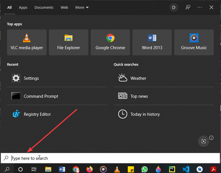Switch to the Apps search tab
Screen dimensions: 221x173
tap(23, 7)
